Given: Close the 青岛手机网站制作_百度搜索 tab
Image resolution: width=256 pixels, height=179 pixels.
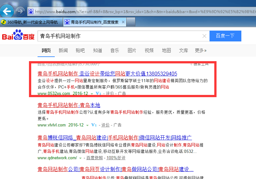Looking at the screenshot, I should pyautogui.click(x=123, y=22).
